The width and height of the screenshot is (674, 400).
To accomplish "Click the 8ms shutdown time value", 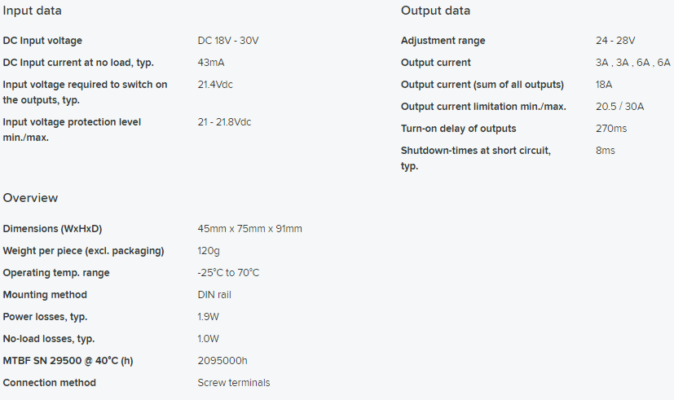I will coord(606,151).
